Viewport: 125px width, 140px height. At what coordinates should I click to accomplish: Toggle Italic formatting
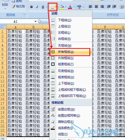[37, 7]
